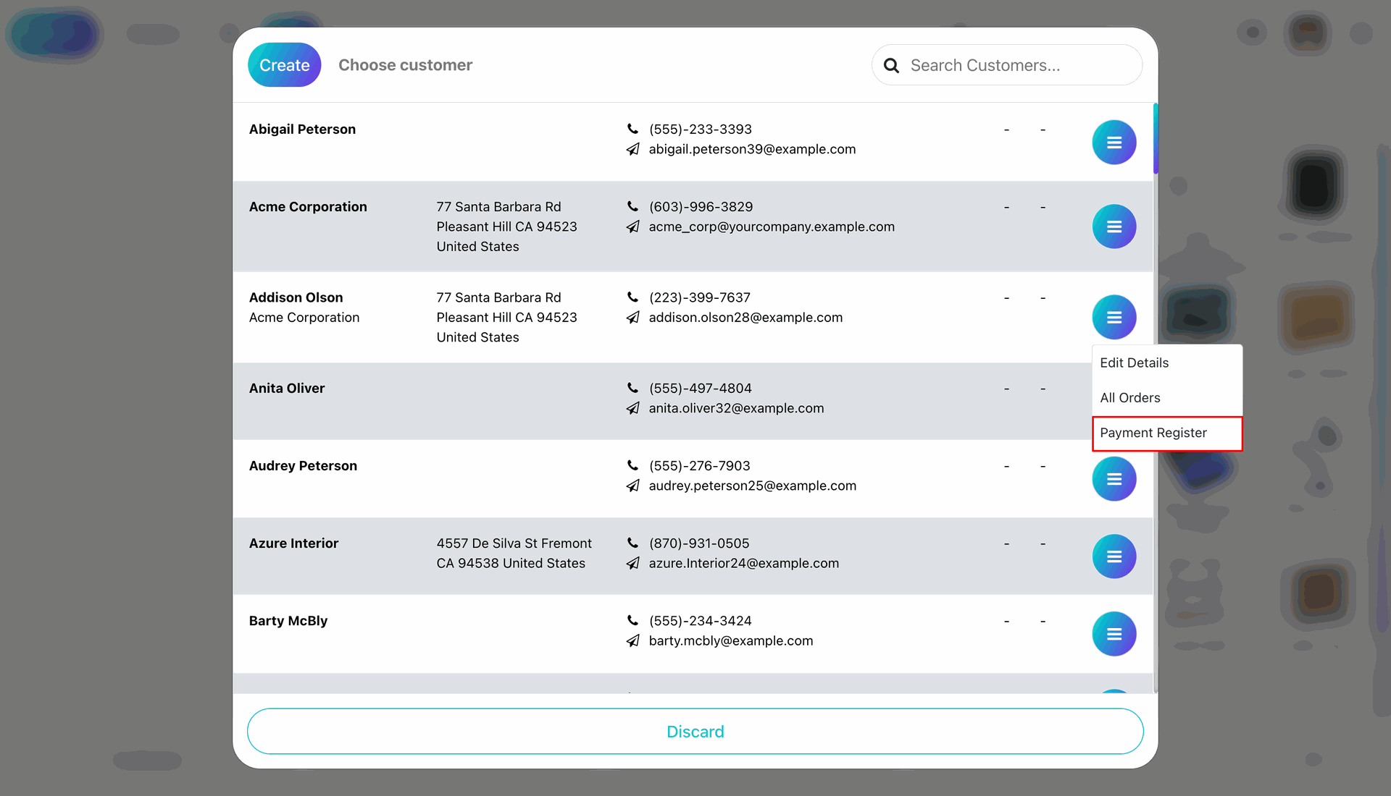Viewport: 1391px width, 796px height.
Task: Click email audrey.peterson25@example.com
Action: (x=752, y=486)
